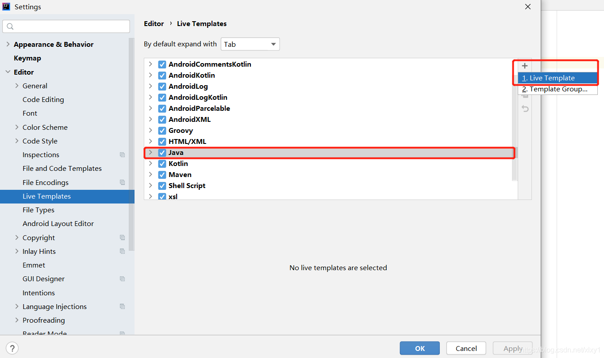Viewport: 604px width, 358px height.
Task: Toggle the AndroidLog group checkbox
Action: coord(162,87)
